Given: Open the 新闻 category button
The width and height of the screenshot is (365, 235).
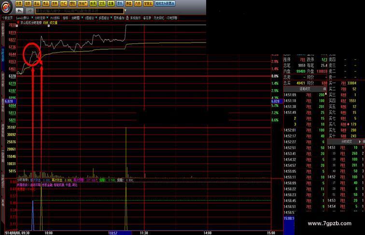Looking at the screenshot, I should click(93, 3).
